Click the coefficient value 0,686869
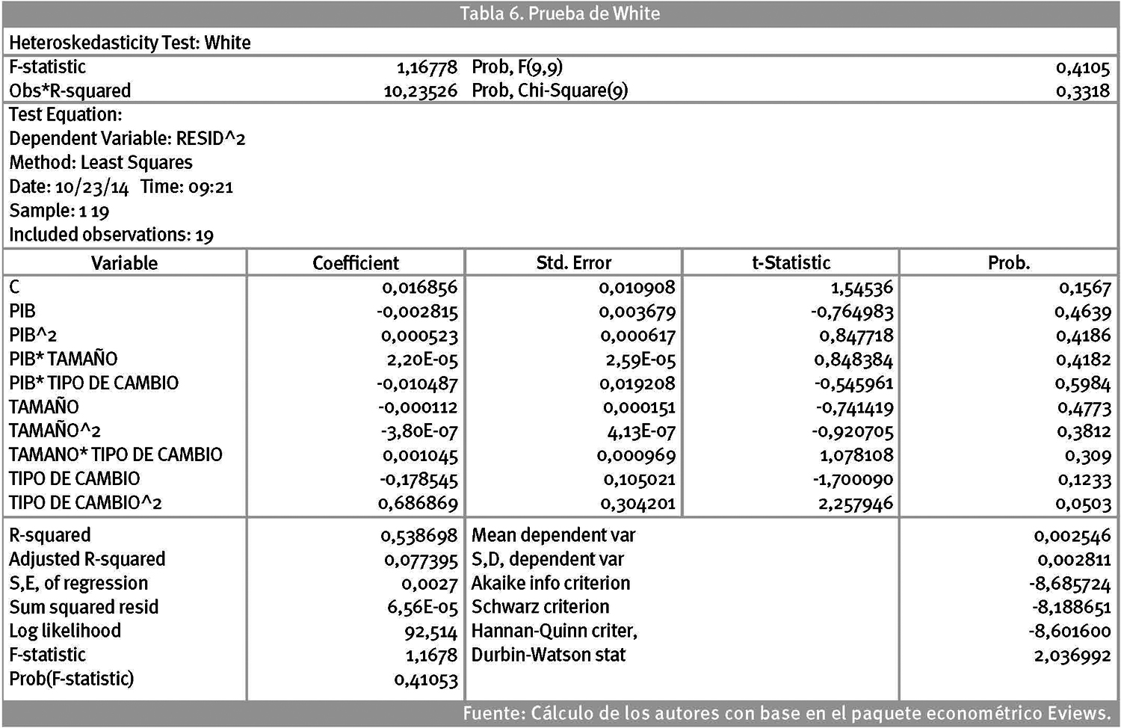 coord(418,504)
